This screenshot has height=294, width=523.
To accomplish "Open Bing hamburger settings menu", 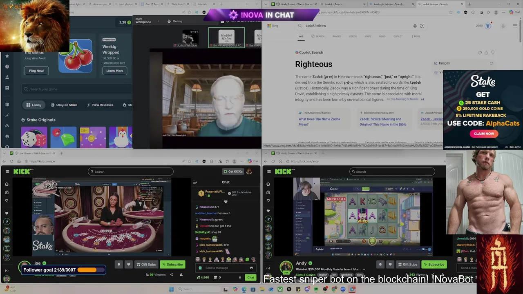I will (515, 26).
